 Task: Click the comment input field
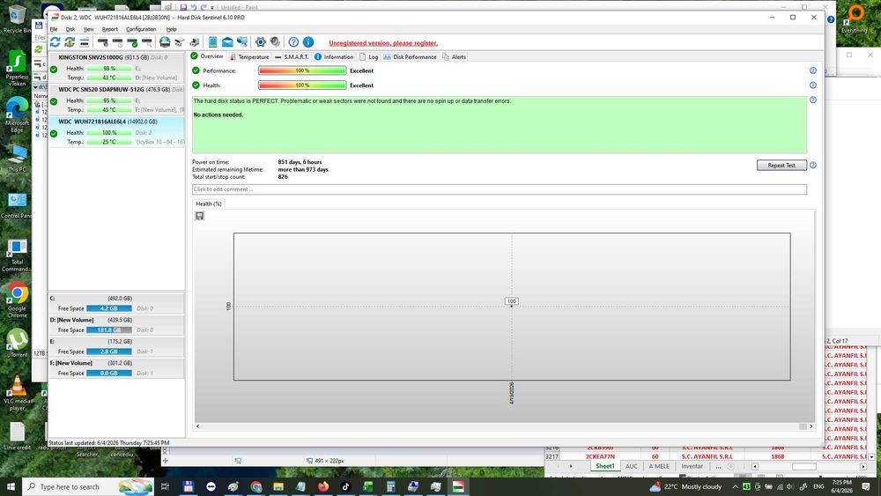500,189
